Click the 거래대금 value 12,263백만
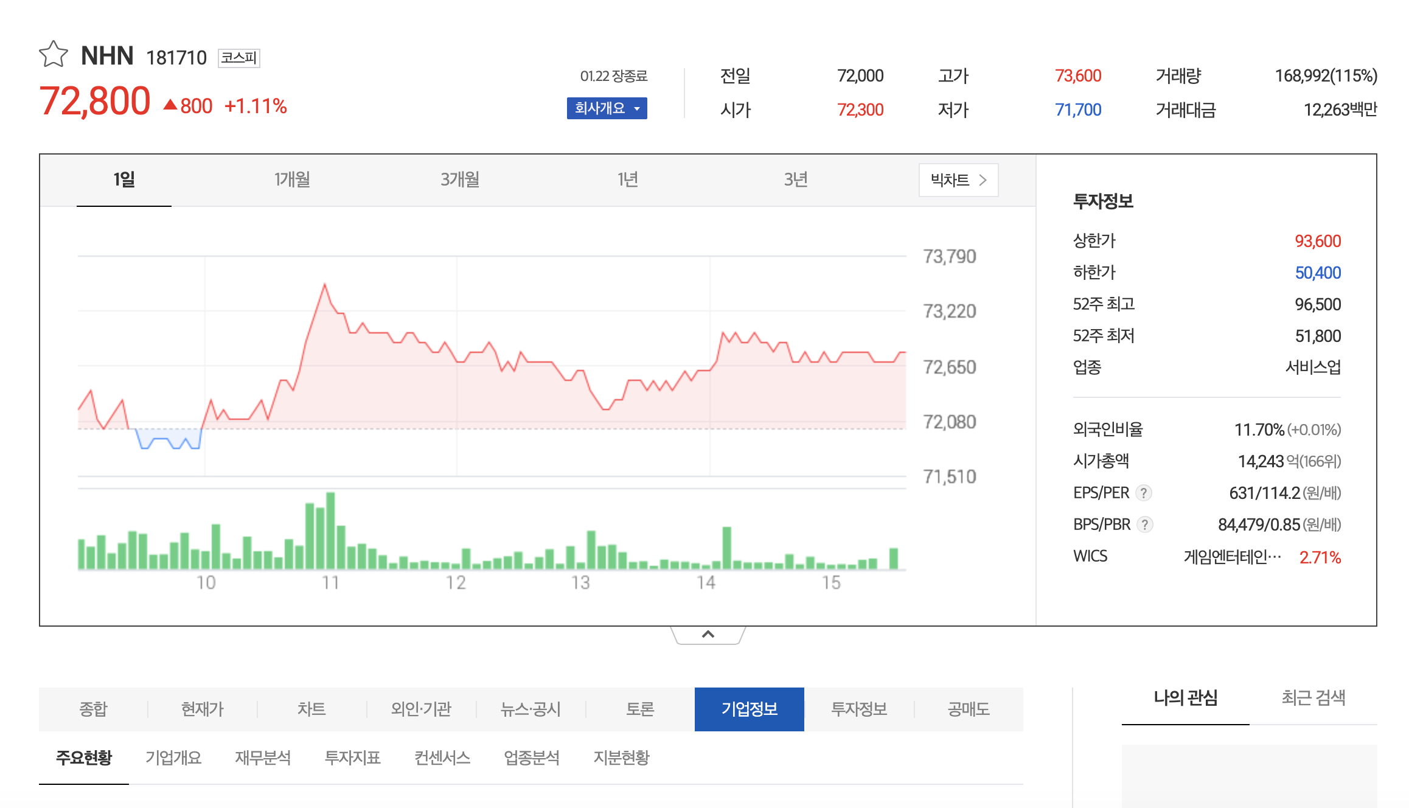This screenshot has height=808, width=1409. coord(1340,110)
